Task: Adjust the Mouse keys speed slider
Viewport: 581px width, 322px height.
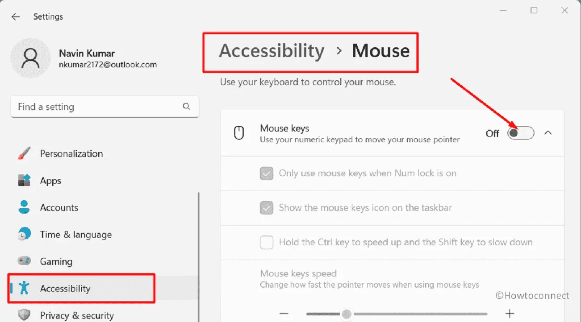Action: [347, 314]
